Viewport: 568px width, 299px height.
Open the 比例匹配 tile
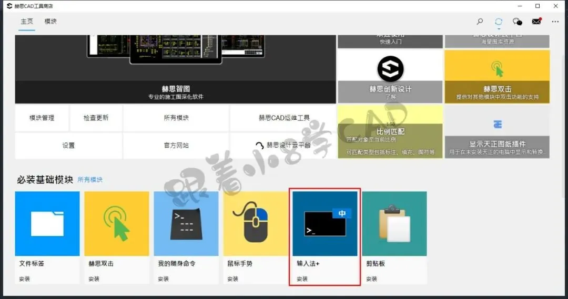point(390,132)
